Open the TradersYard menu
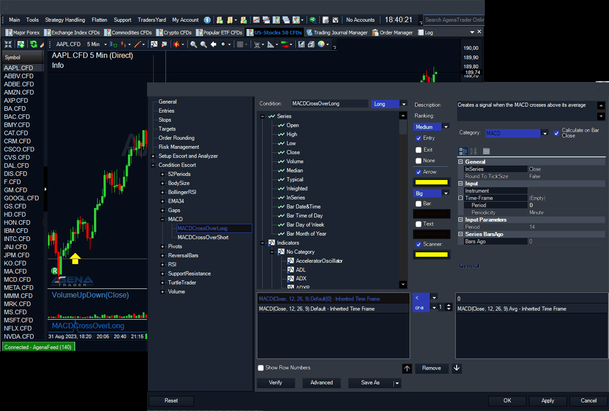This screenshot has width=609, height=411. pyautogui.click(x=152, y=20)
